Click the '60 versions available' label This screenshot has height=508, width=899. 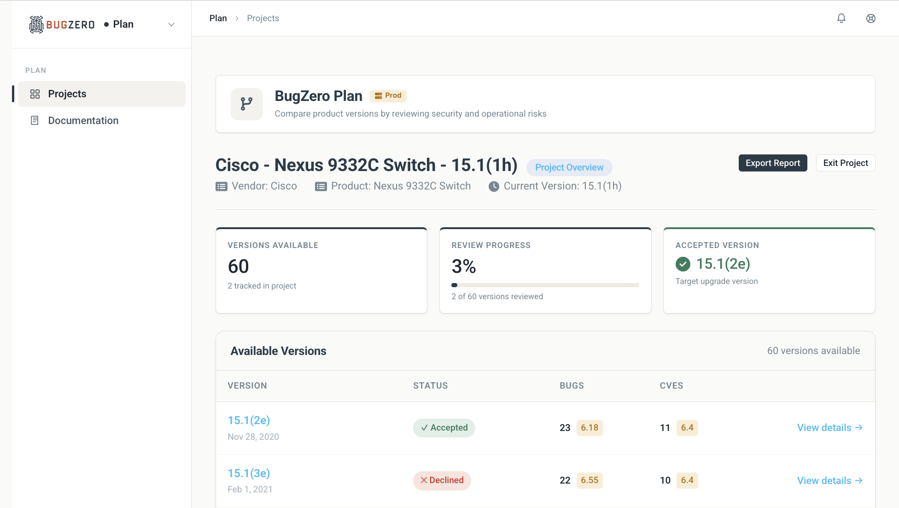click(x=813, y=351)
